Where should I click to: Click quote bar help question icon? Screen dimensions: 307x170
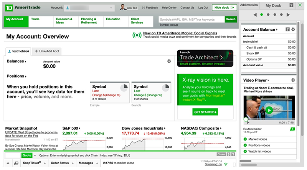tap(233, 154)
